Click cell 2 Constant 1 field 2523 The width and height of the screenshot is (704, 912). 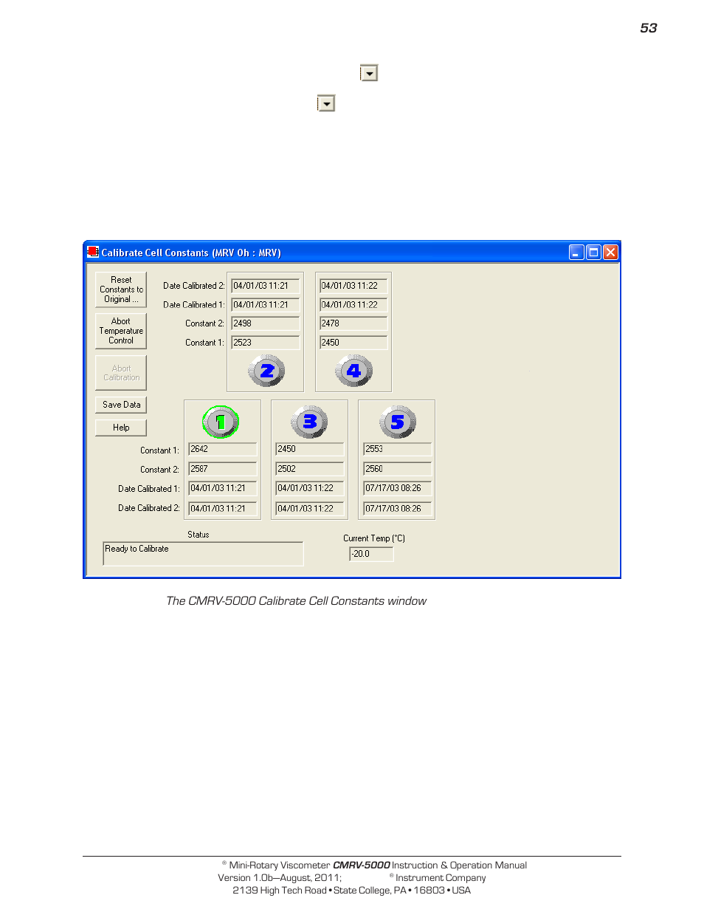coord(266,342)
